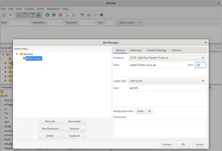222x151 pixels.
Task: Click the New site button
Action: (50, 121)
